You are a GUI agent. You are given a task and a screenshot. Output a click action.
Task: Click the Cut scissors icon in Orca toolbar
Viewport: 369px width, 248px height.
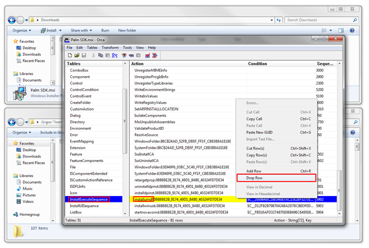[x=93, y=55]
